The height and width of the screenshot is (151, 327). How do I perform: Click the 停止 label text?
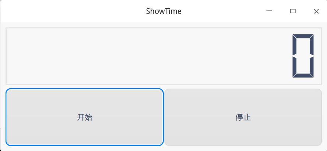pos(243,117)
